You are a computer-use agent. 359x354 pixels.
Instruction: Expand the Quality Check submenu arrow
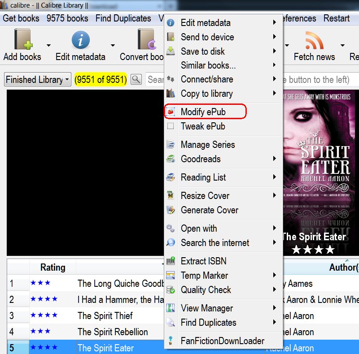click(275, 289)
